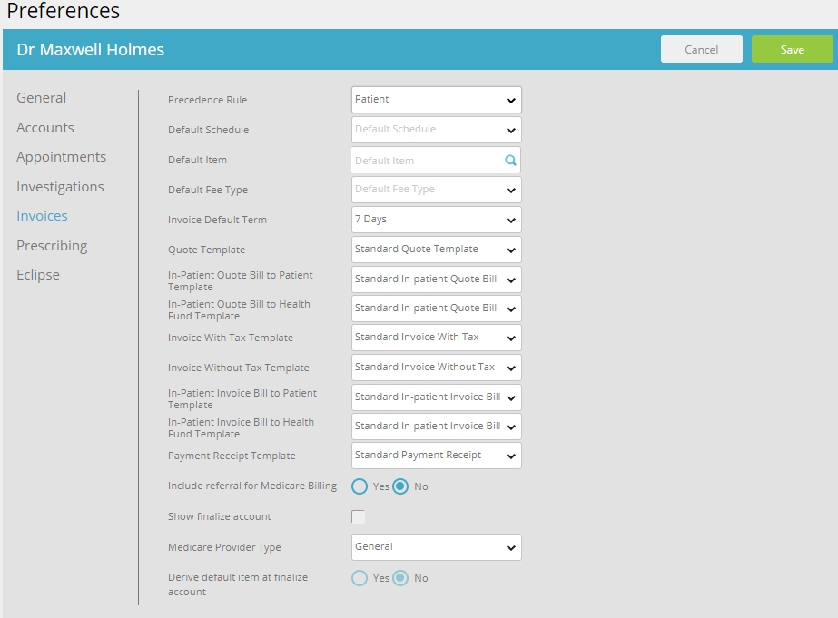The image size is (838, 618).
Task: Open the Investigations preferences section
Action: click(x=60, y=187)
